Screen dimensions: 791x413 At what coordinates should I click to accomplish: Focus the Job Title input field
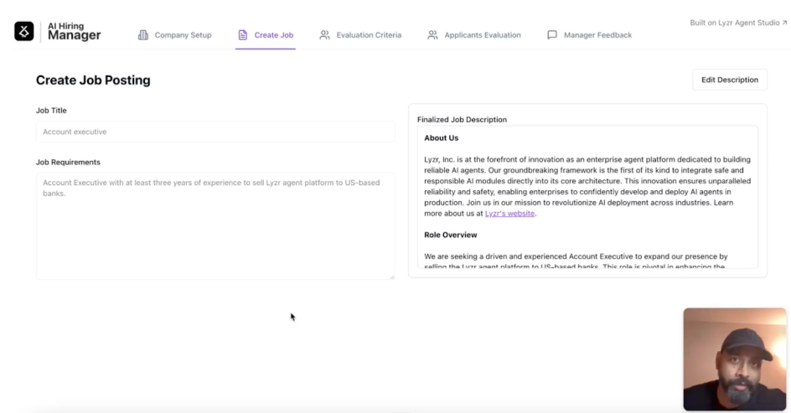tap(215, 132)
